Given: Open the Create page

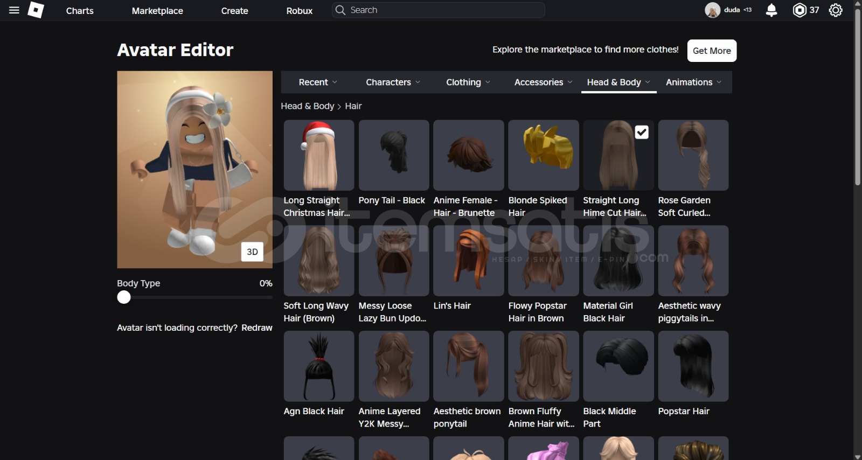Looking at the screenshot, I should (x=234, y=11).
